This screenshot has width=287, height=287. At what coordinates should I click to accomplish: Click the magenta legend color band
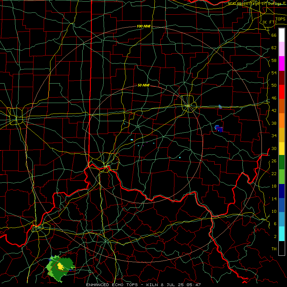coord(282,63)
